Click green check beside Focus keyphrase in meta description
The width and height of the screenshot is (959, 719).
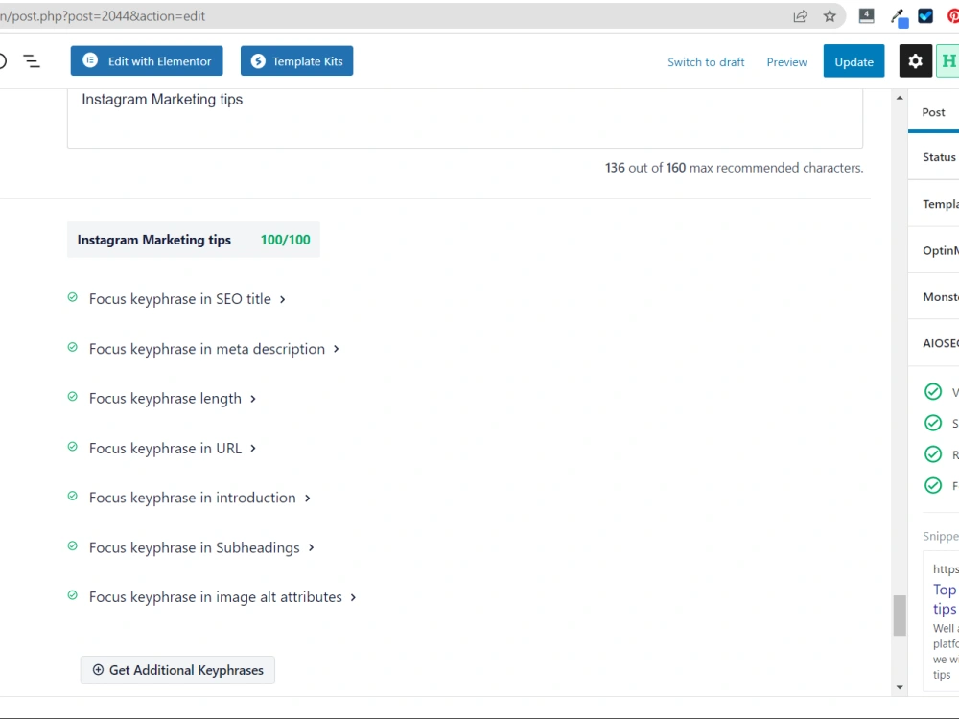[x=72, y=347]
